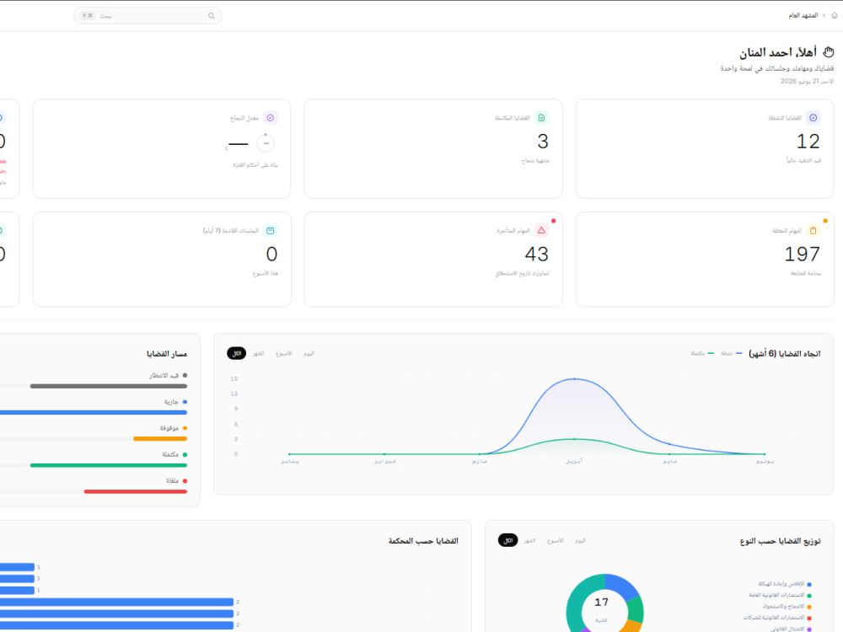Viewport: 843px width, 632px height.
Task: Click the المهام المتأخرة warning triangle icon
Action: click(541, 231)
